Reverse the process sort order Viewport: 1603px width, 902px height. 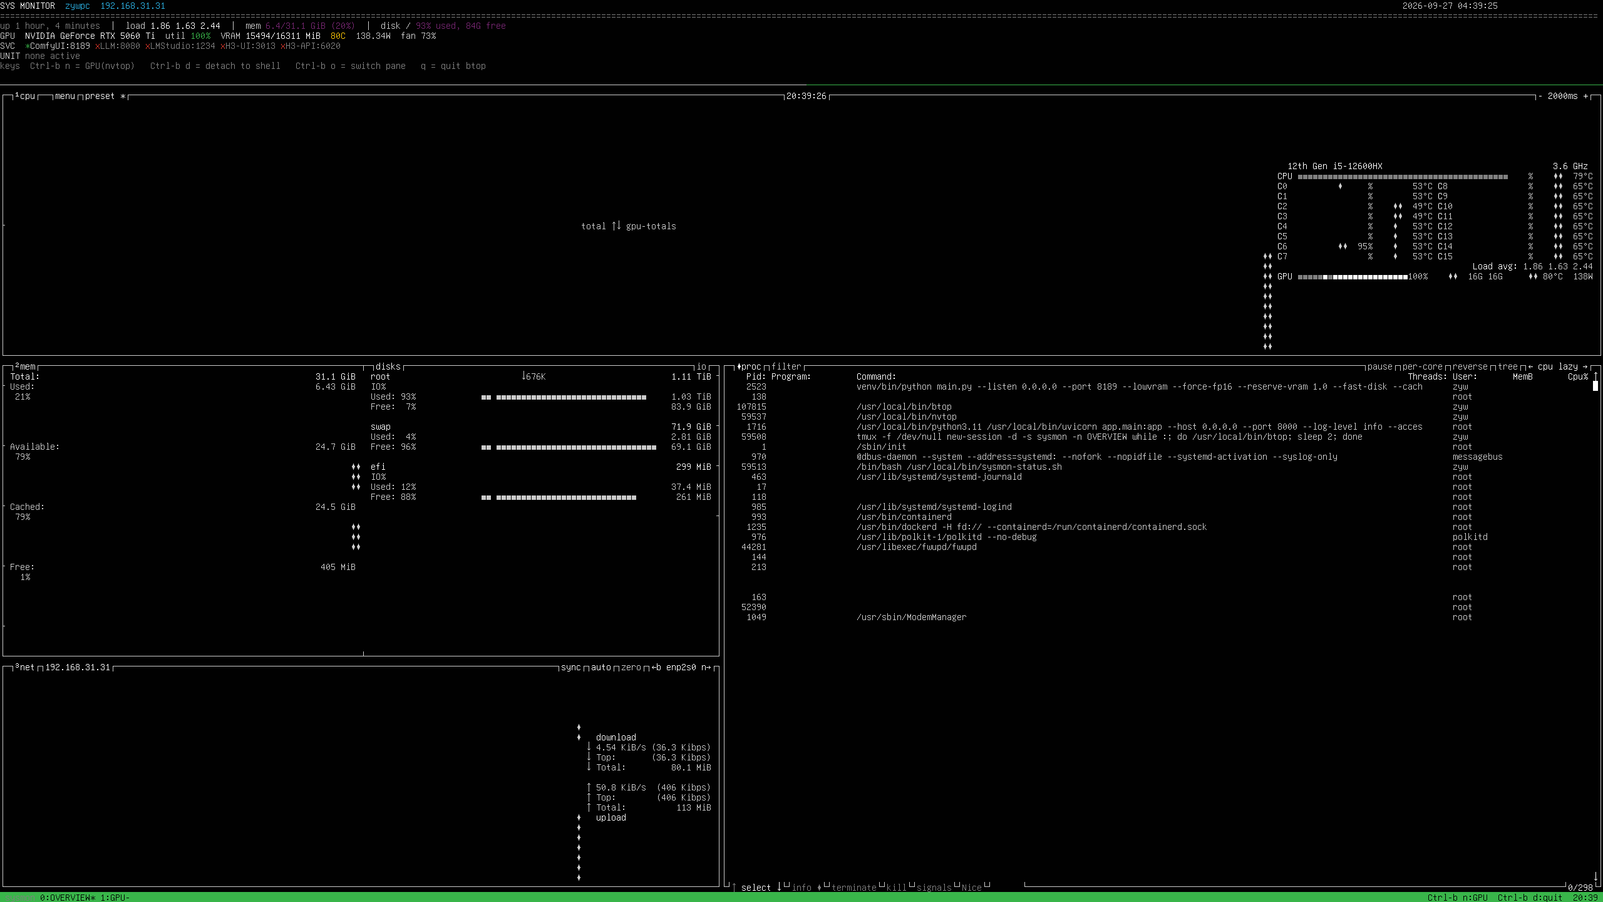point(1470,366)
